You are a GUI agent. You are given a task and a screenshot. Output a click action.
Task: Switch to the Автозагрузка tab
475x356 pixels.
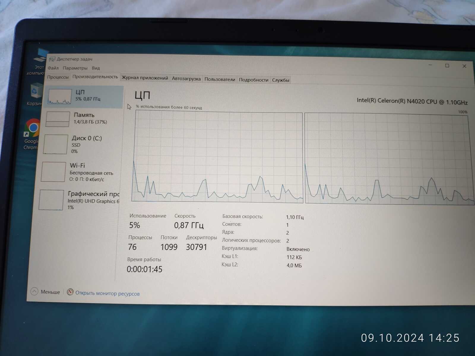[186, 79]
